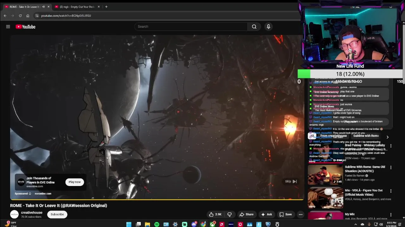The height and width of the screenshot is (227, 405).
Task: Open Chrome from taskbar
Action: [x=203, y=224]
